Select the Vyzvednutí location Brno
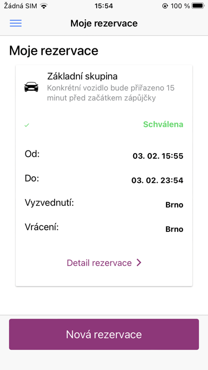This screenshot has height=370, width=208. tap(175, 205)
